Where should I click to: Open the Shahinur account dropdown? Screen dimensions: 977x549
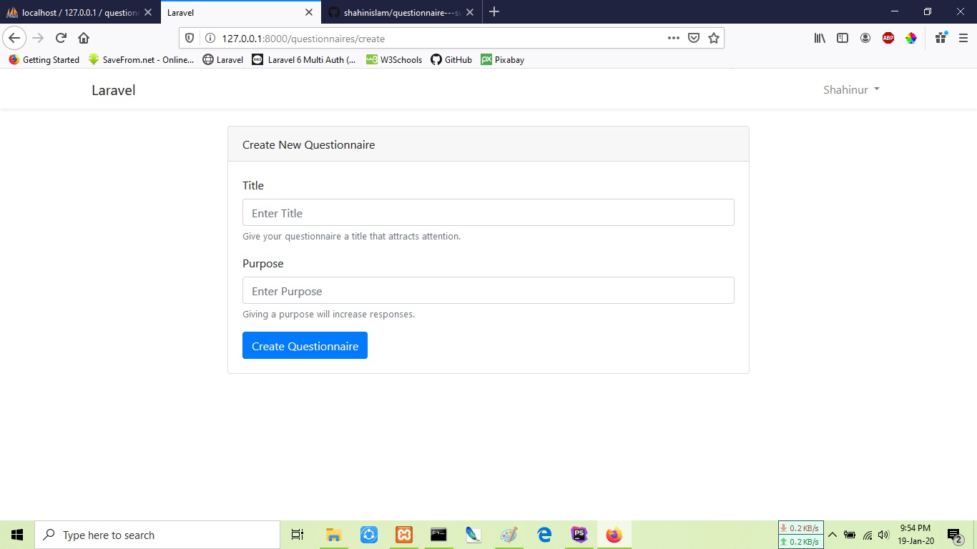coord(850,89)
